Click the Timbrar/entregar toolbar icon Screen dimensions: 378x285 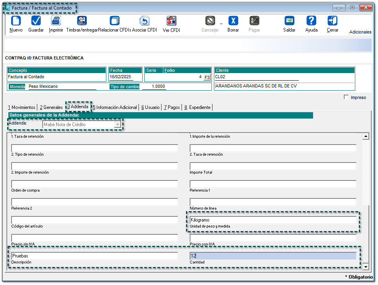(x=82, y=21)
